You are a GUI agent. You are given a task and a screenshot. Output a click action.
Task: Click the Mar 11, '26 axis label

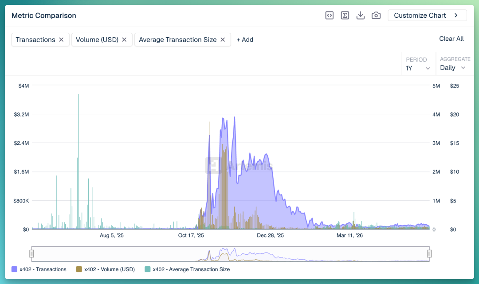pyautogui.click(x=350, y=236)
